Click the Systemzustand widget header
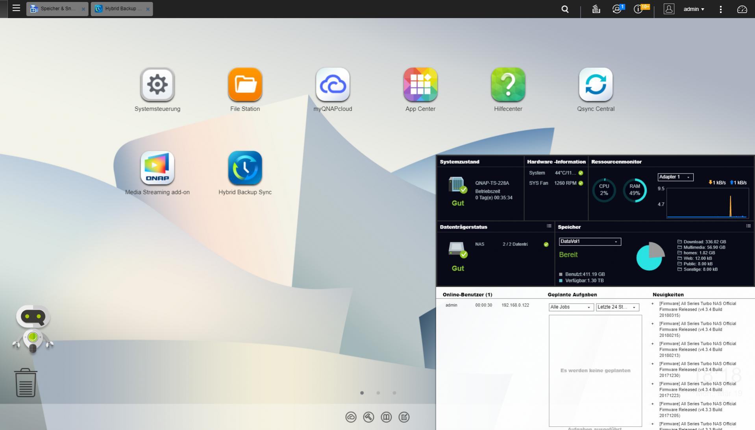Image resolution: width=755 pixels, height=430 pixels. (x=459, y=162)
